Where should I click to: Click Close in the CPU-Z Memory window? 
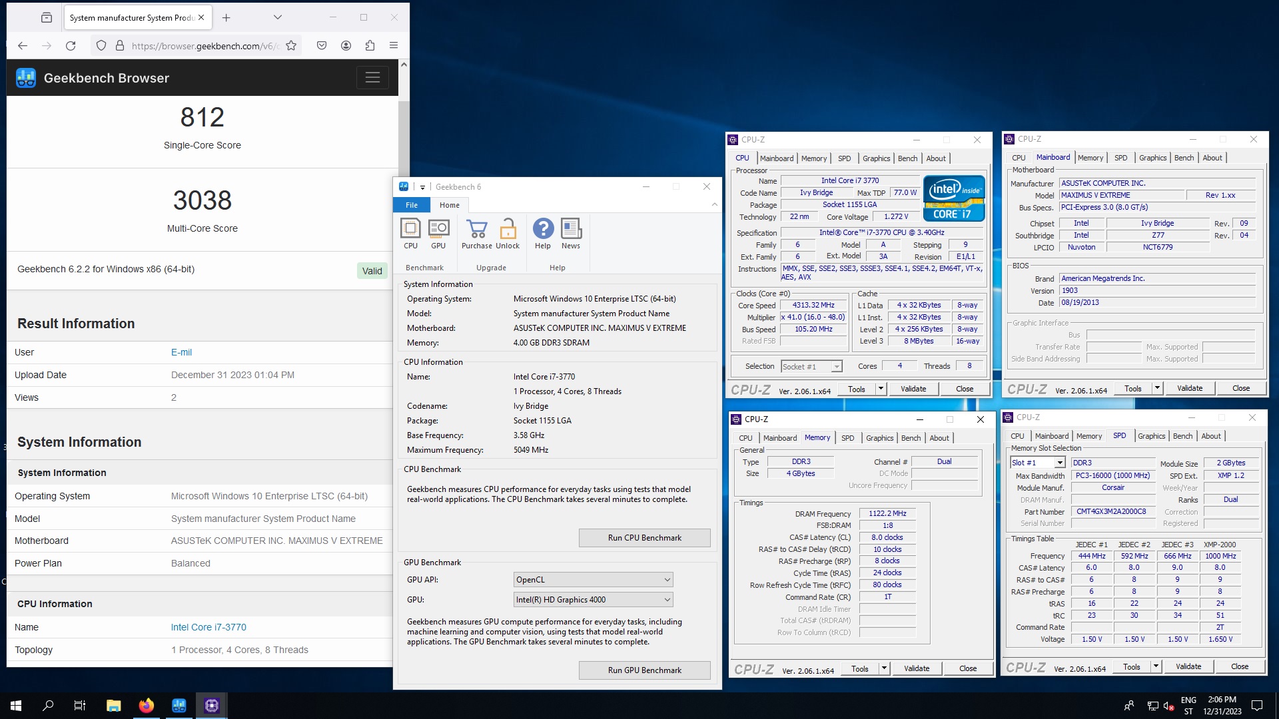(968, 668)
